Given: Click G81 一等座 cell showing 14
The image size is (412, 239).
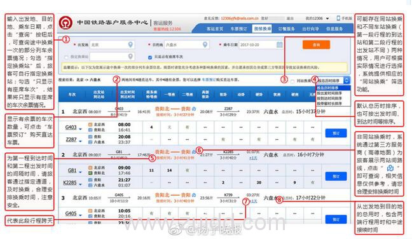Looking at the screenshot, I should click(x=170, y=170).
